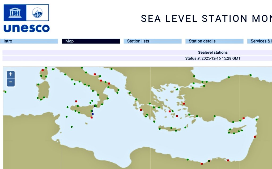The height and width of the screenshot is (169, 272).
Task: Select green marker at map's far left edge
Action: click(x=6, y=92)
